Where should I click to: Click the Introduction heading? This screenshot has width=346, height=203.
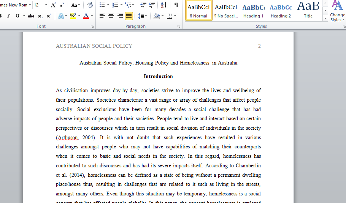click(158, 76)
